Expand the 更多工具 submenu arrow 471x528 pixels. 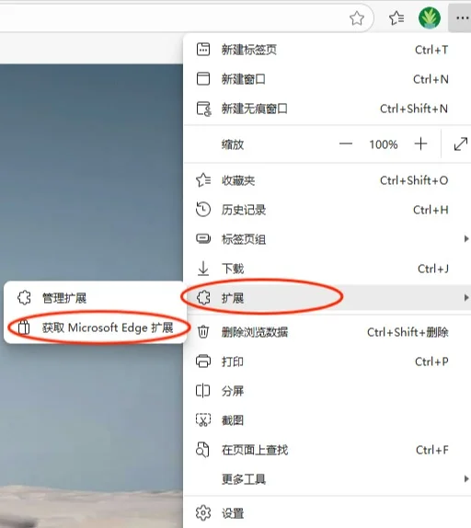(x=466, y=478)
